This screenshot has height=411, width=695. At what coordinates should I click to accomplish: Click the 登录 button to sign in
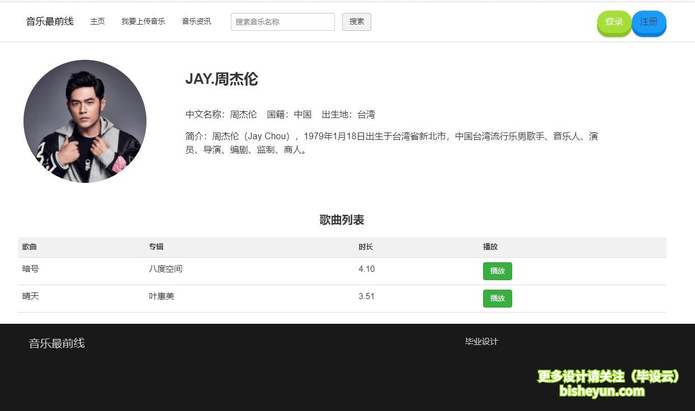614,22
